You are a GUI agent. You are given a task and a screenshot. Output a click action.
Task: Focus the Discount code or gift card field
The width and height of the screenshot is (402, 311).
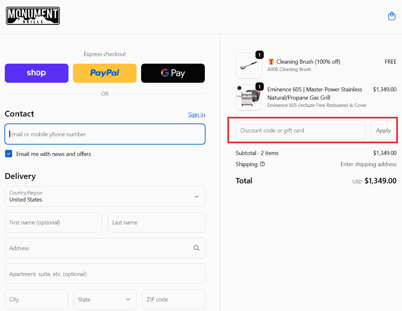pos(300,130)
